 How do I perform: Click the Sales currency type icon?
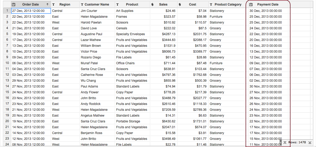tap(152, 4)
